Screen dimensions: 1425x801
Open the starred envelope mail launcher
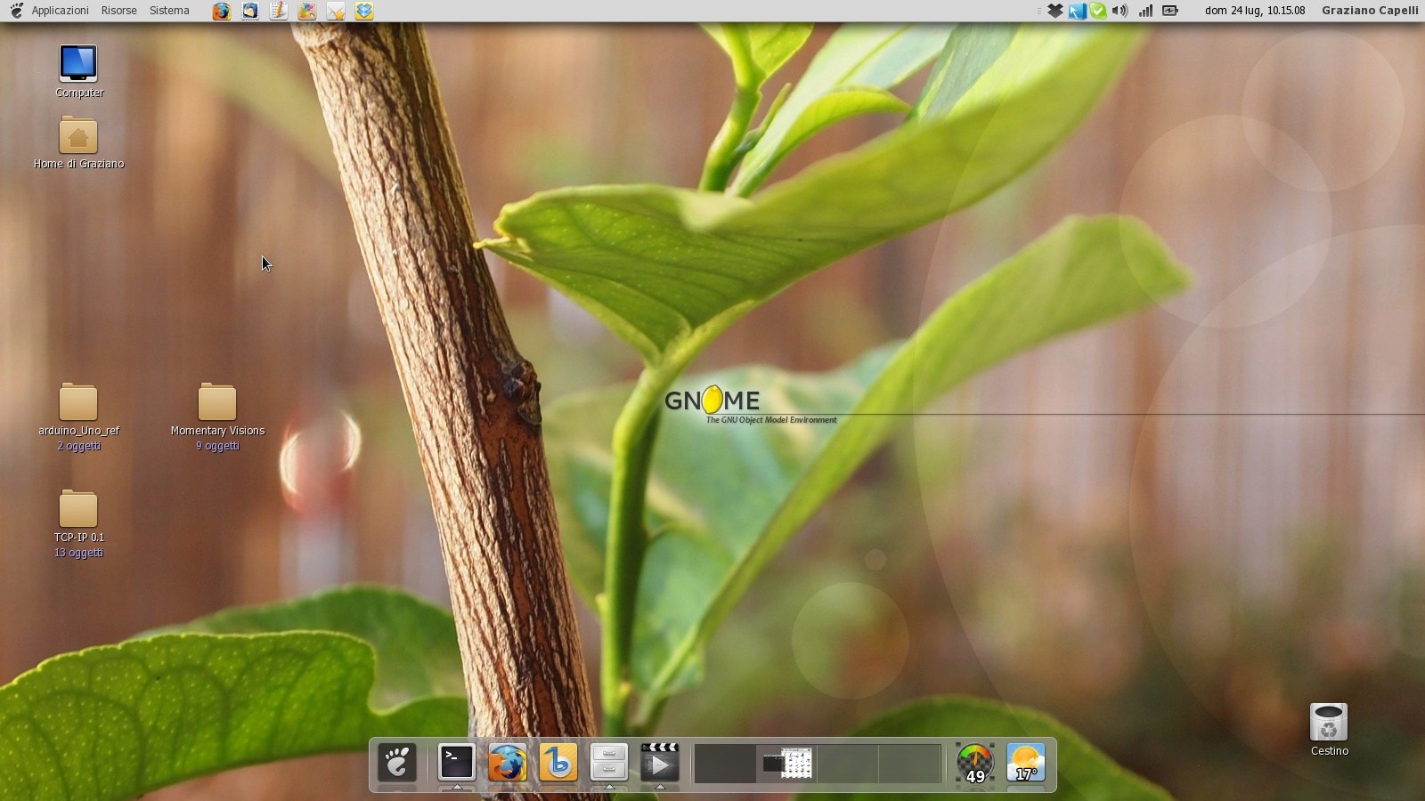pyautogui.click(x=336, y=11)
